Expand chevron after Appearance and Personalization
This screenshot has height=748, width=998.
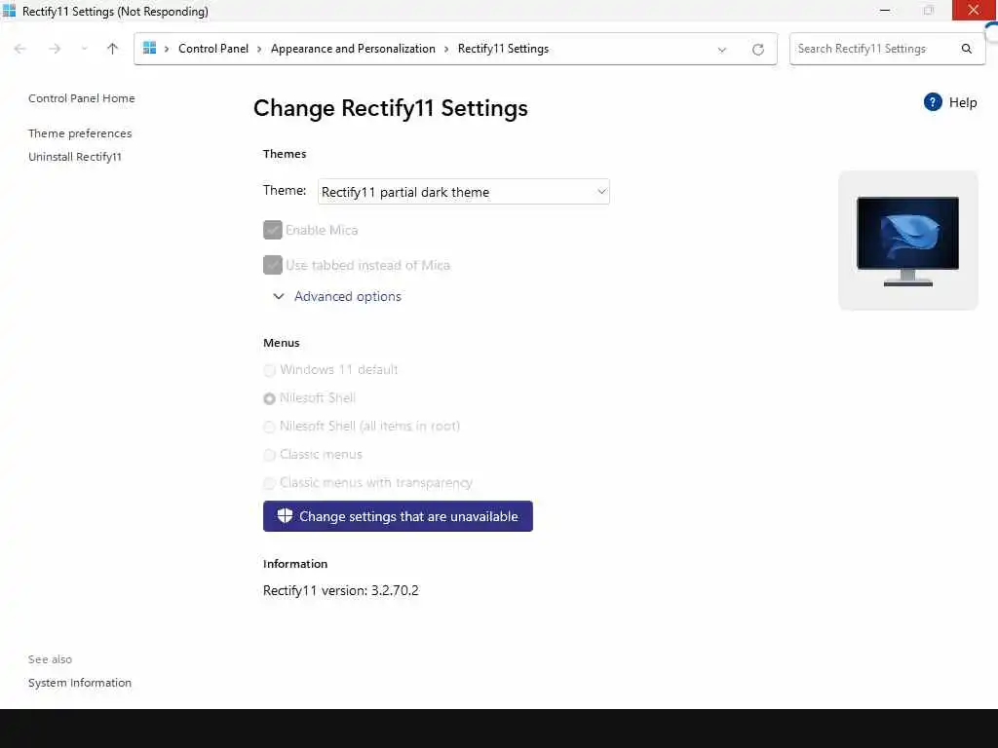point(446,49)
